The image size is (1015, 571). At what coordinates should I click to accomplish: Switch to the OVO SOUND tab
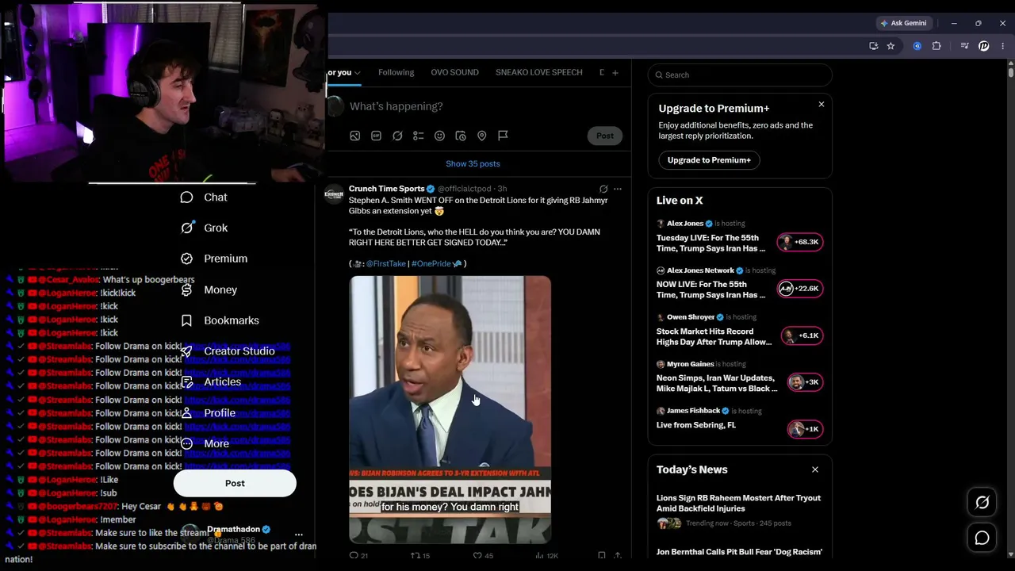tap(454, 73)
